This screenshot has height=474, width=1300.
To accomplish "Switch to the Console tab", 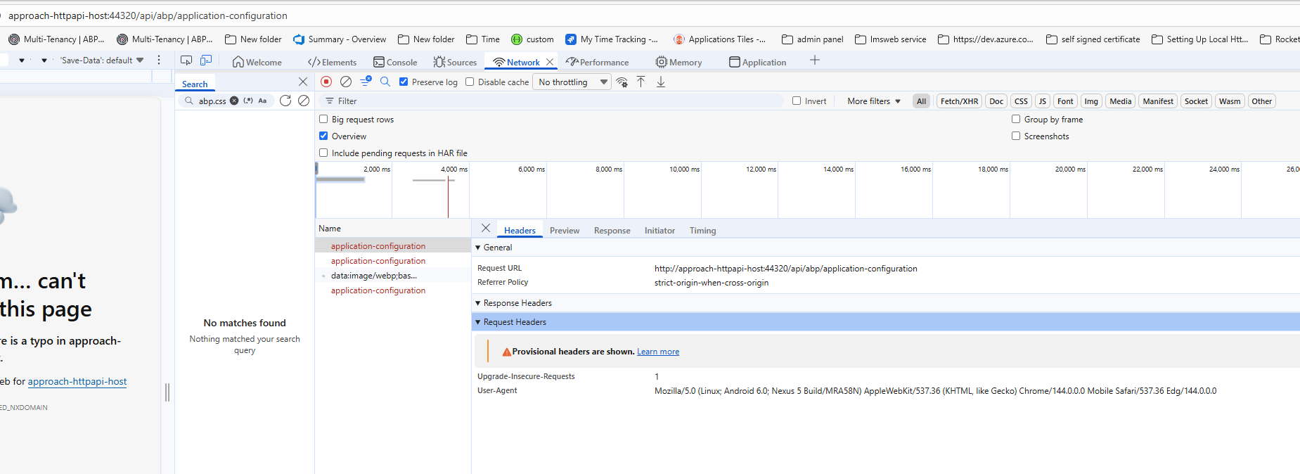I will [x=395, y=62].
